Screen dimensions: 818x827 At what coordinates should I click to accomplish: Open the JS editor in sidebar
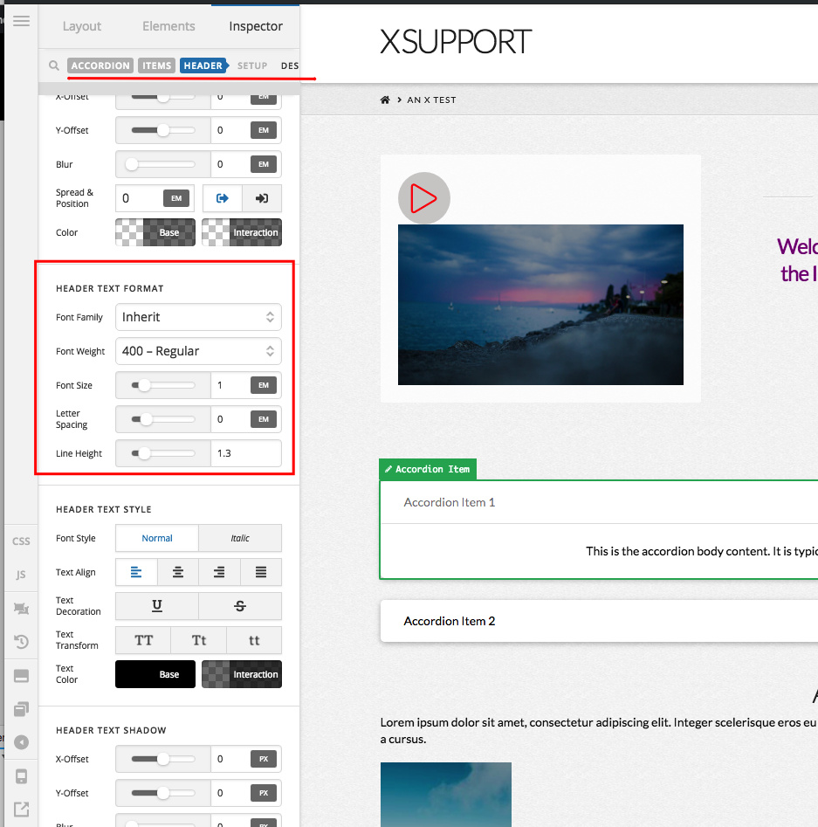(21, 575)
